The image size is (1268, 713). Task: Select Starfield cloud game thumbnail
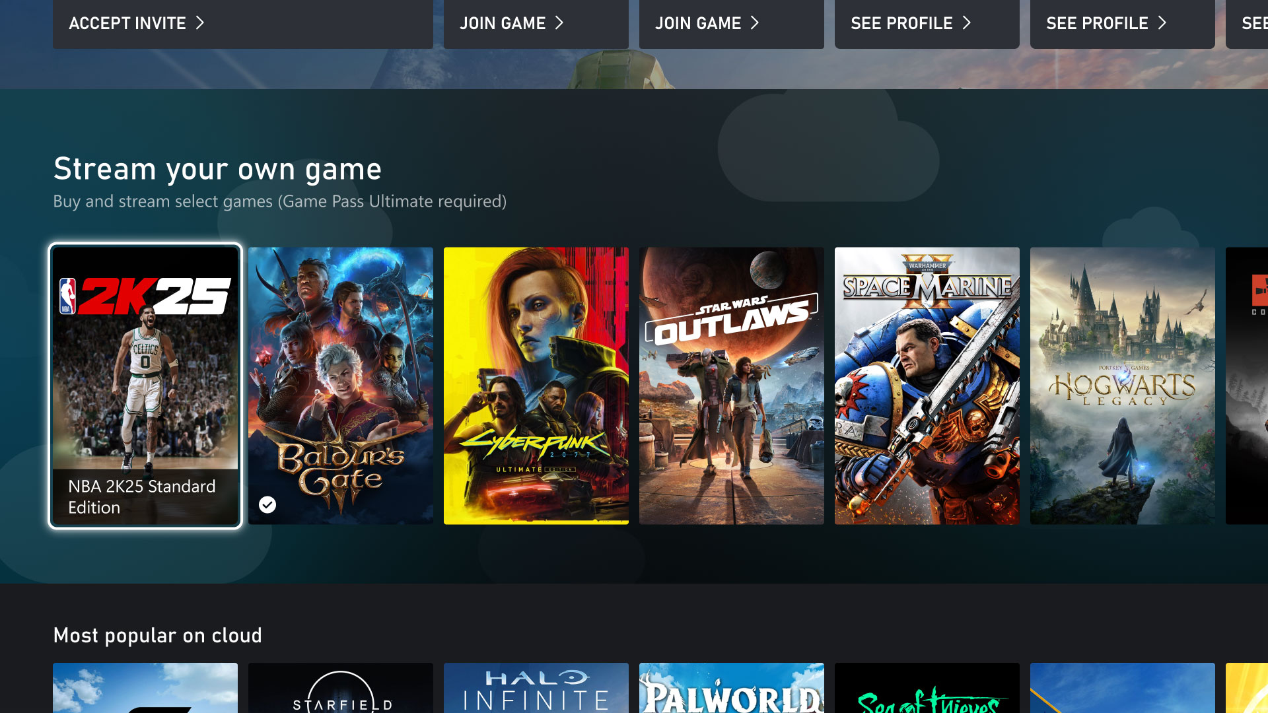[x=341, y=688]
